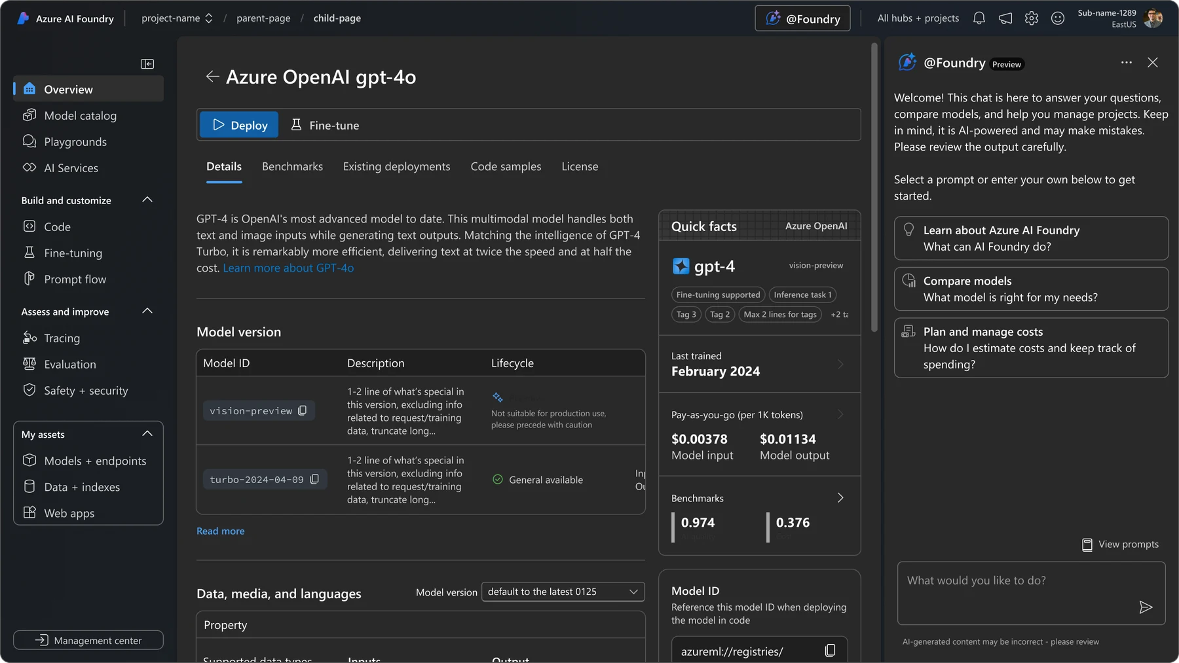Collapse the My assets section
Screen dimensions: 1179x663
[x=147, y=433]
